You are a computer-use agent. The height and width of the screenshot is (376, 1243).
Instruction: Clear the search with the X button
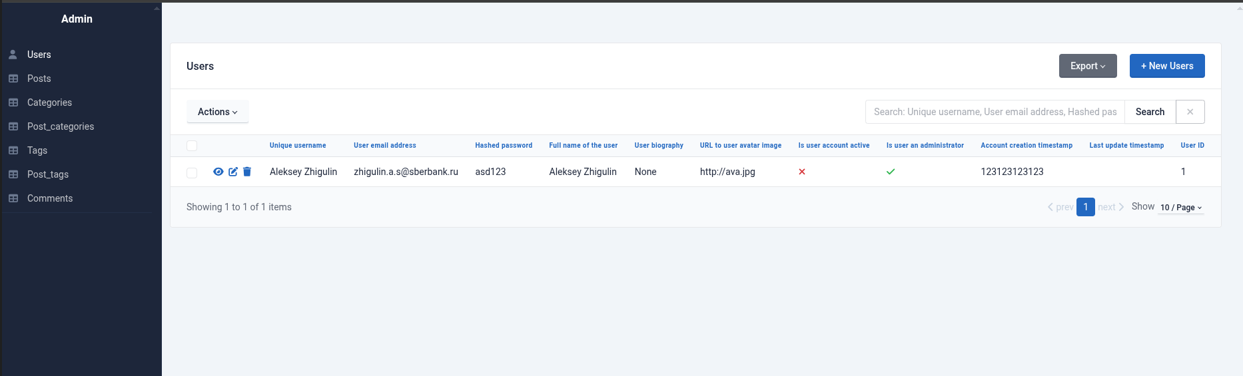[1190, 112]
